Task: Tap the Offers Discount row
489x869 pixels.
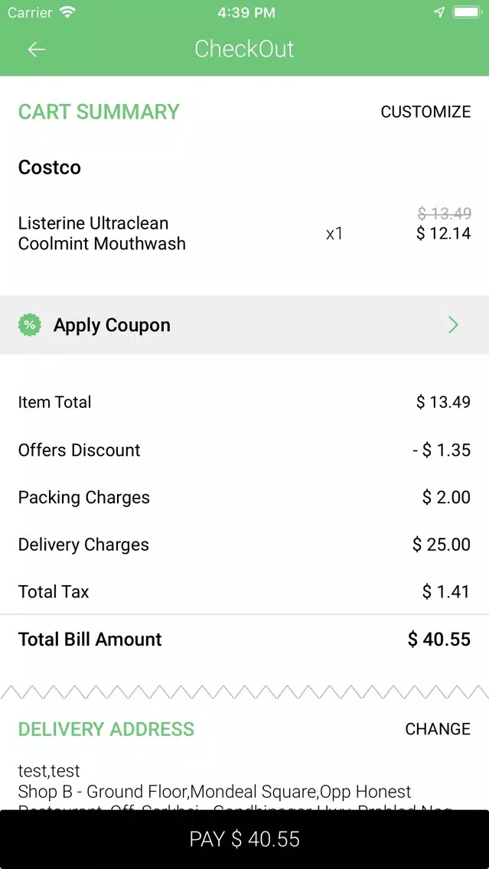Action: (x=244, y=450)
